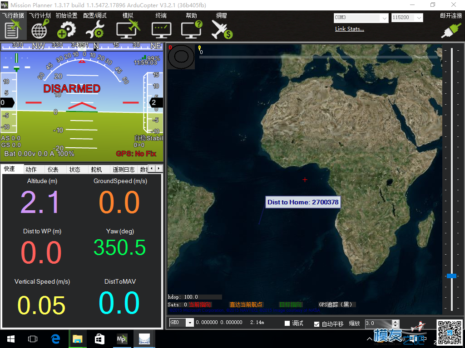Switch to the 遥测日志 telemetry logs tab
Image resolution: width=465 pixels, height=348 pixels.
[124, 169]
